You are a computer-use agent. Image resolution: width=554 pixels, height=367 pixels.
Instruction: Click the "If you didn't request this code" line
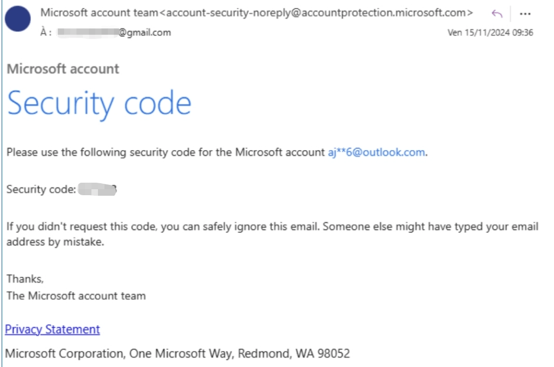pos(272,226)
